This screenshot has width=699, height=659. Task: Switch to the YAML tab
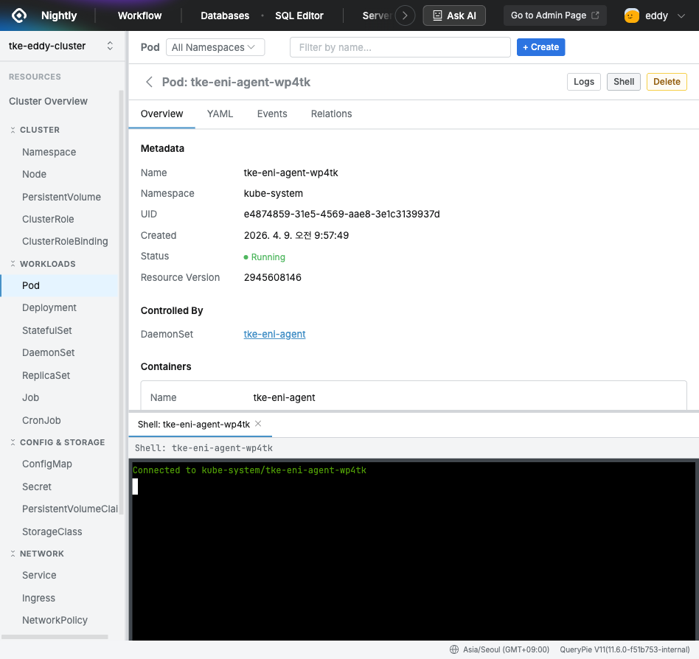[x=220, y=114]
